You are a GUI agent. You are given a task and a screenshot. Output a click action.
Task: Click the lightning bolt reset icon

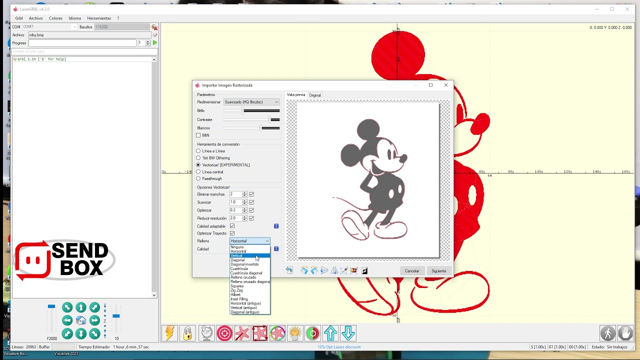(x=169, y=333)
